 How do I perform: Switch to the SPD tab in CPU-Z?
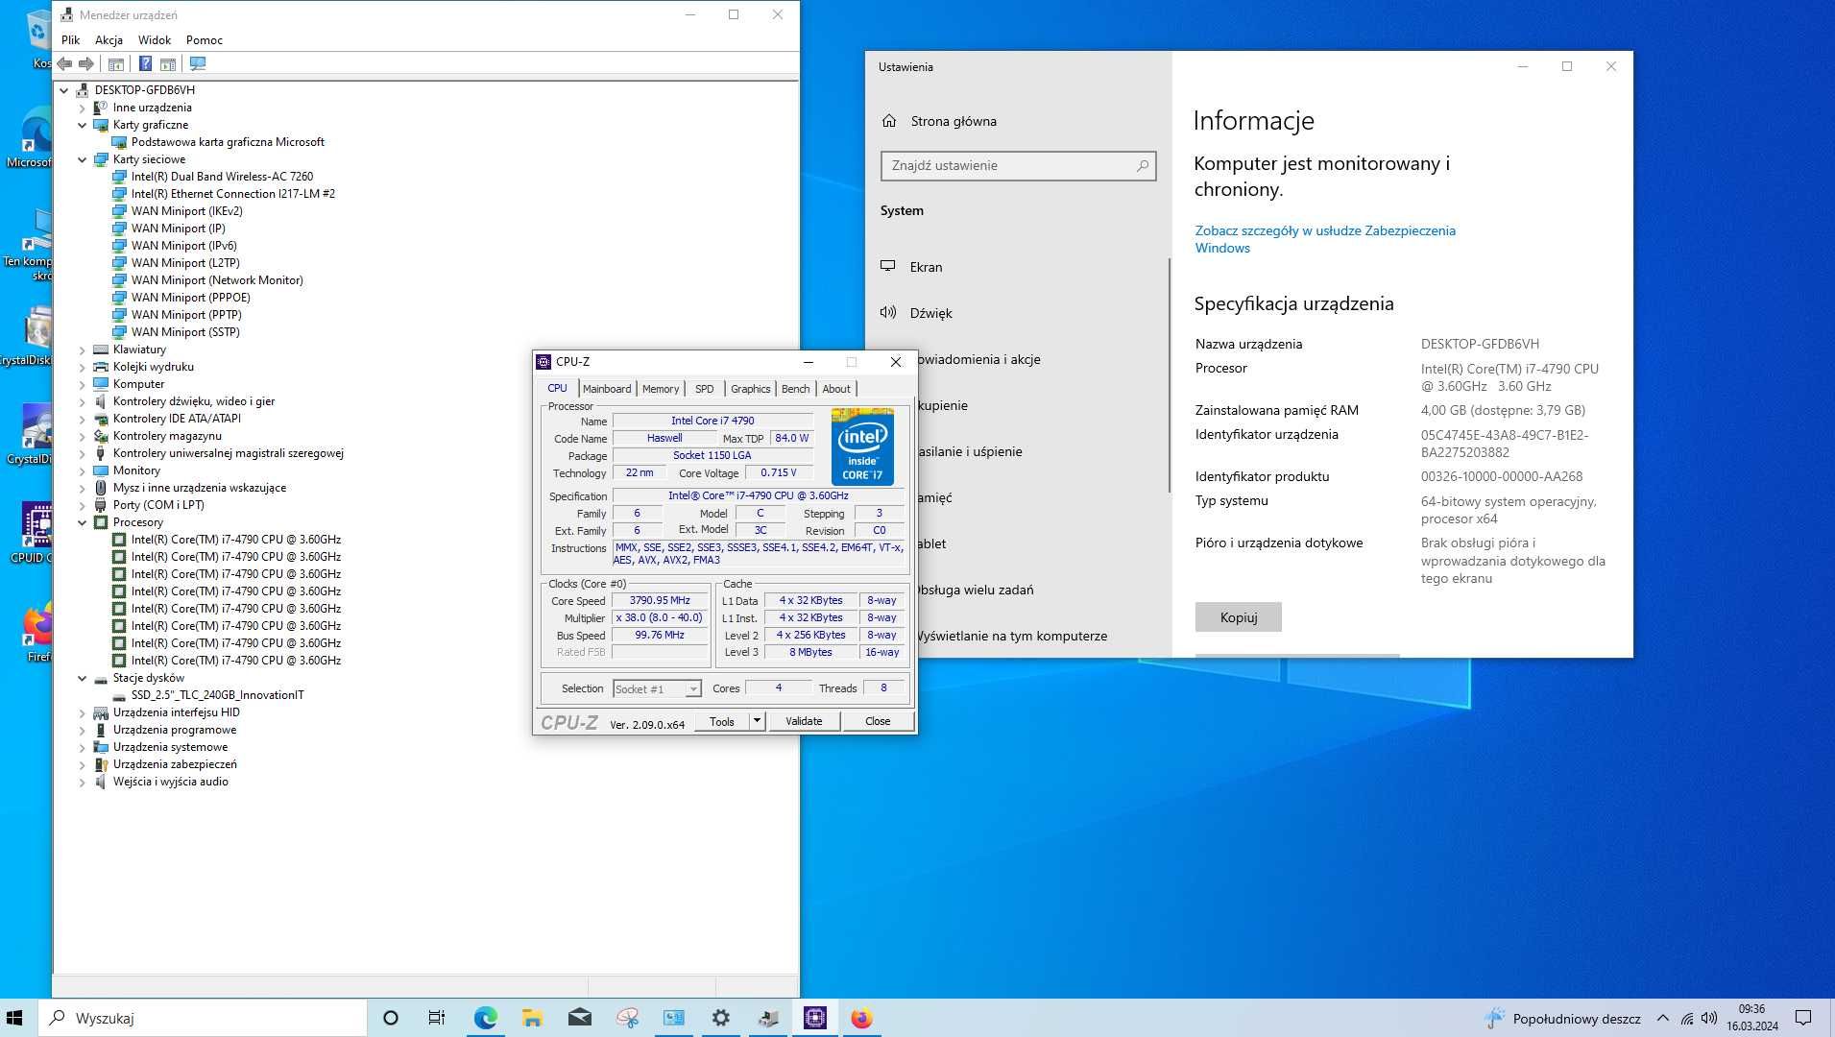[x=705, y=389]
